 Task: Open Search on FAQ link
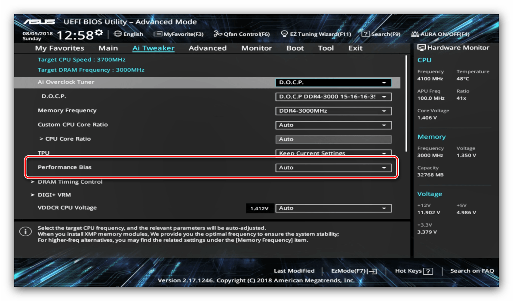click(472, 271)
